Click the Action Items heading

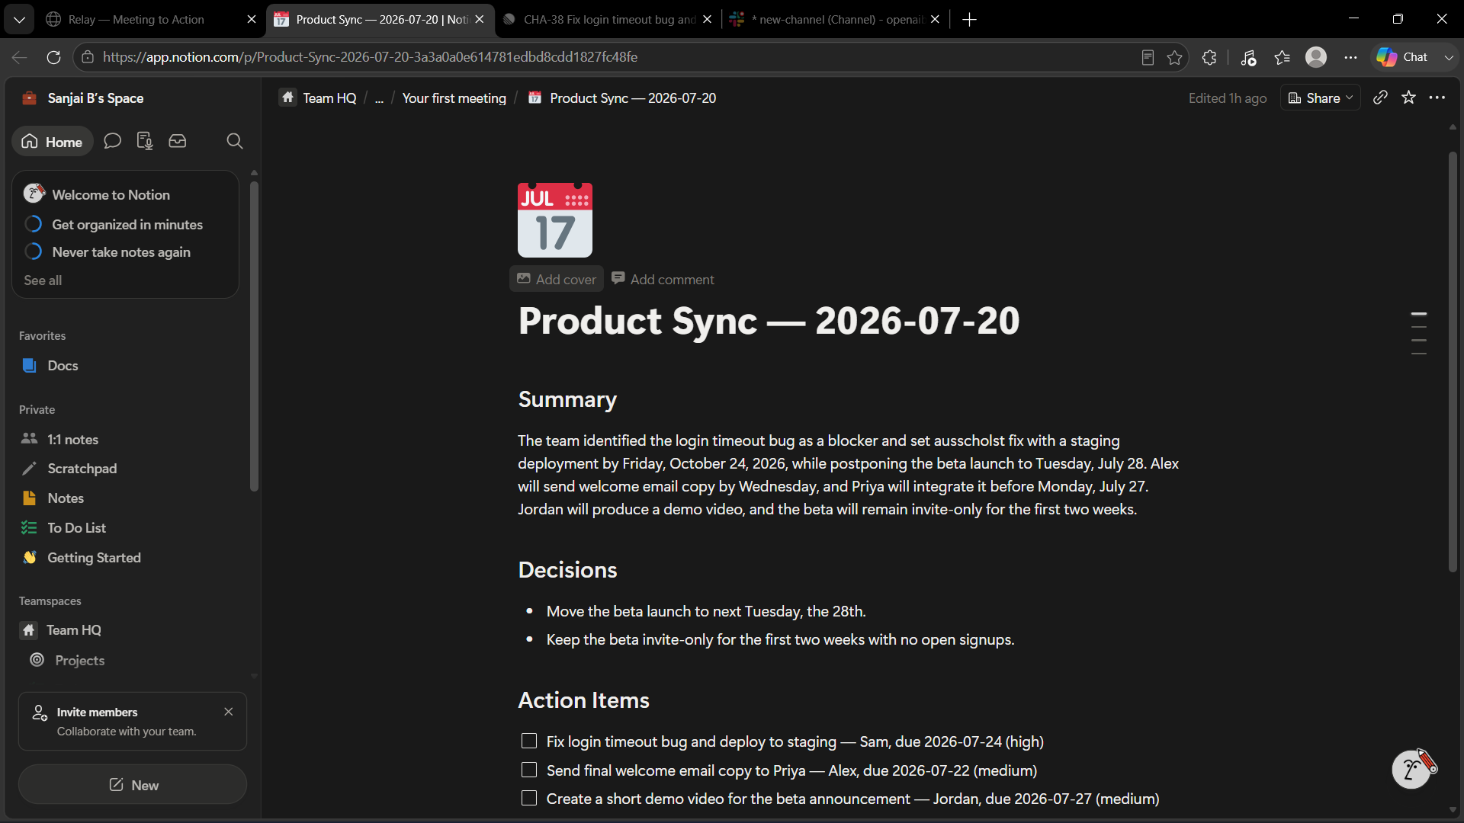pos(583,700)
